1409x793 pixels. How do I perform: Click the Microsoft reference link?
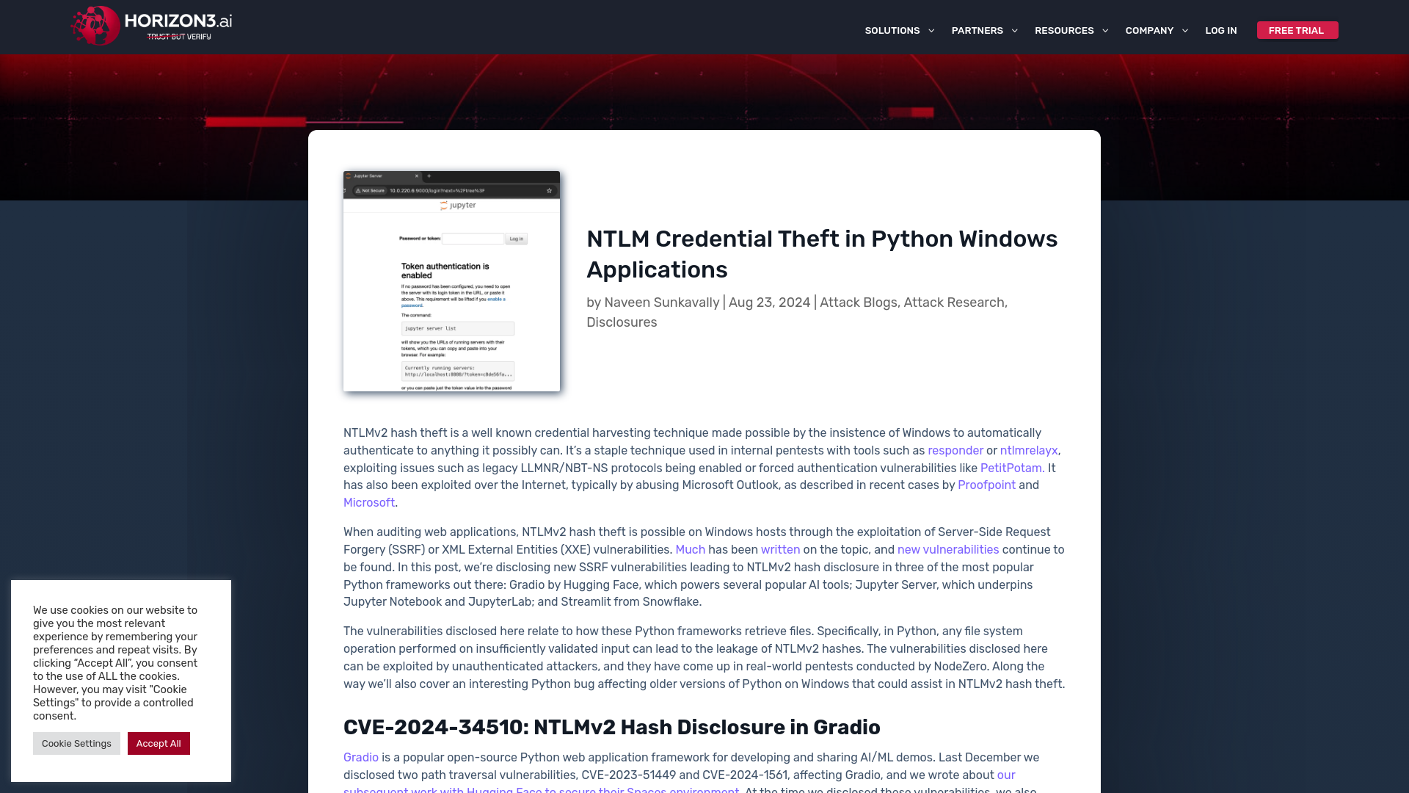368,502
